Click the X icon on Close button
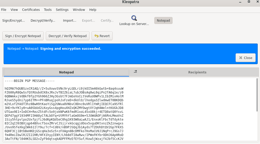This screenshot has width=260, height=144. [241, 58]
